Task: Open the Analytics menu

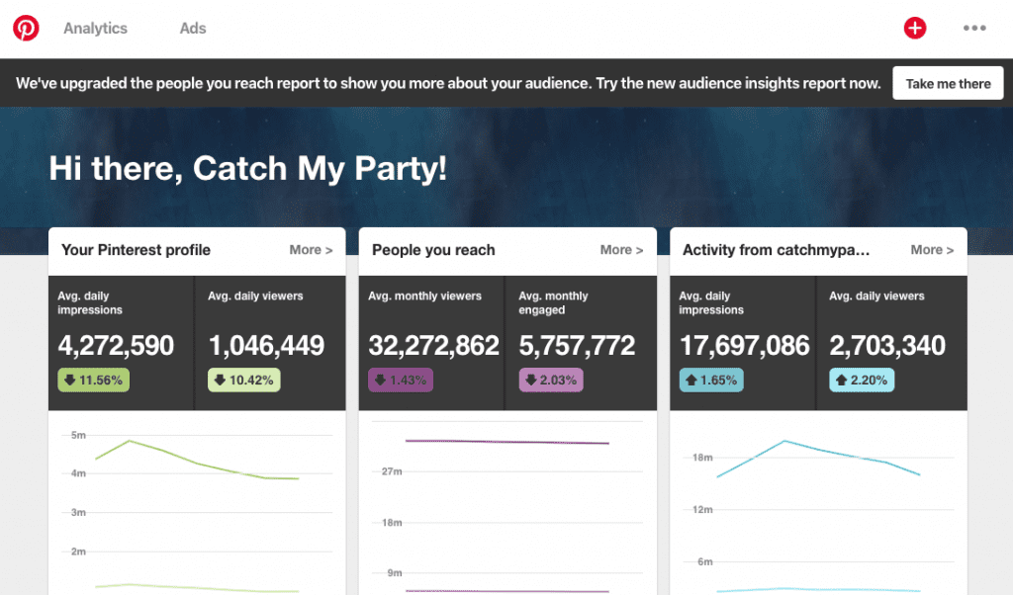Action: click(x=95, y=28)
